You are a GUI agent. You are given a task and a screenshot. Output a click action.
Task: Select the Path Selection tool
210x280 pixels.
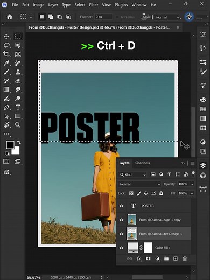[6, 116]
